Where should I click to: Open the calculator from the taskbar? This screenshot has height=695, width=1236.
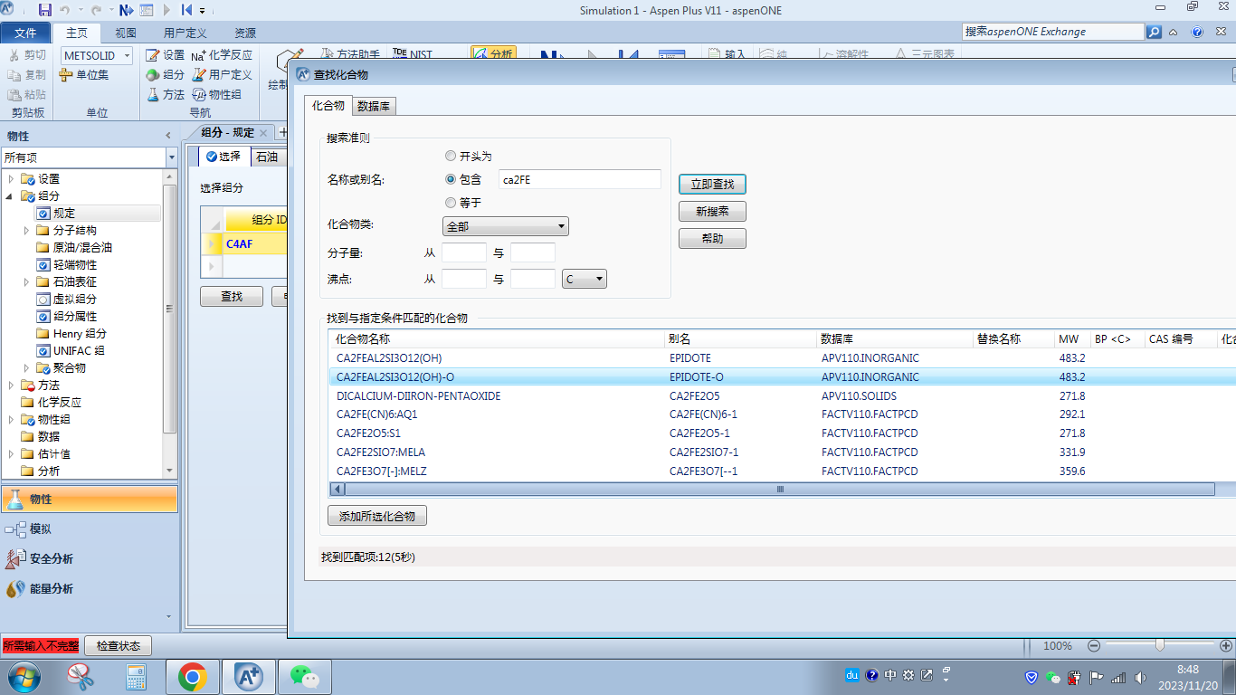tap(137, 677)
